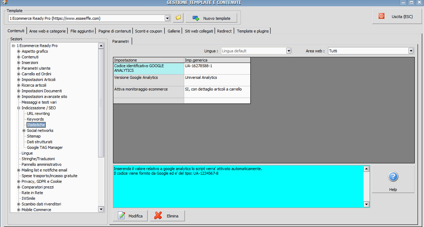Expand the Mailing list e notifiche email node
The height and width of the screenshot is (227, 424).
[x=19, y=170]
